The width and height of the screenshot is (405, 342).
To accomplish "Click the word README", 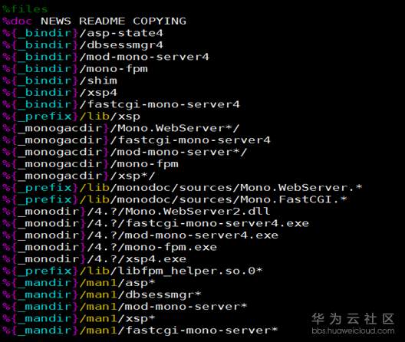I will (x=102, y=21).
